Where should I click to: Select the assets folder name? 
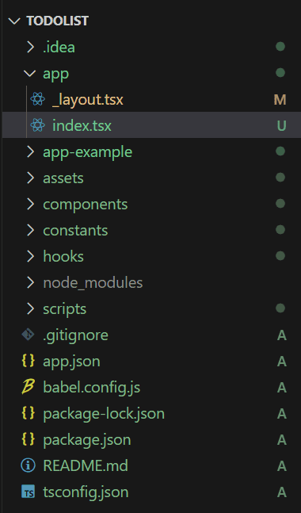click(63, 178)
